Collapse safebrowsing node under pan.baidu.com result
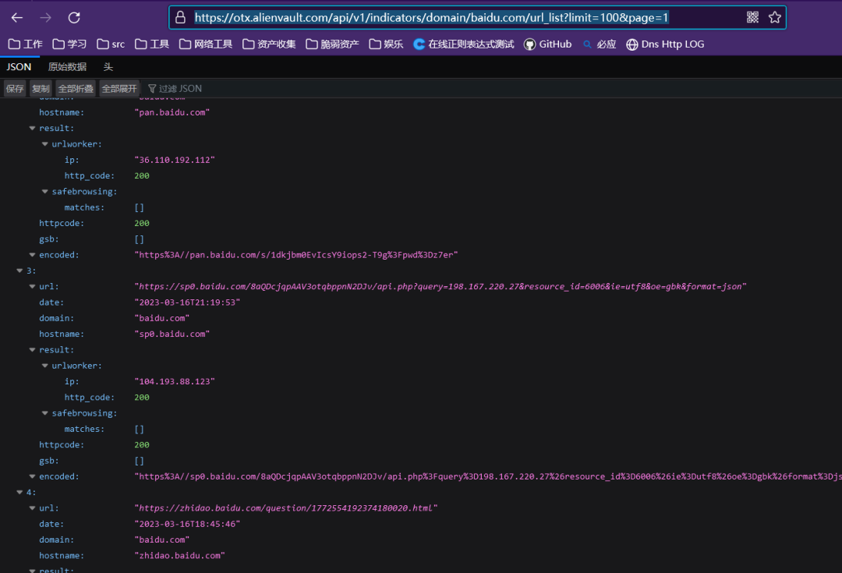 45,192
